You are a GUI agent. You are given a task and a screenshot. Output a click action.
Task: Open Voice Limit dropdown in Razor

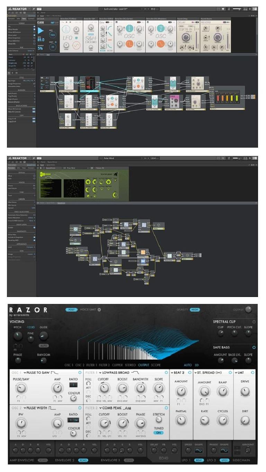click(99, 309)
